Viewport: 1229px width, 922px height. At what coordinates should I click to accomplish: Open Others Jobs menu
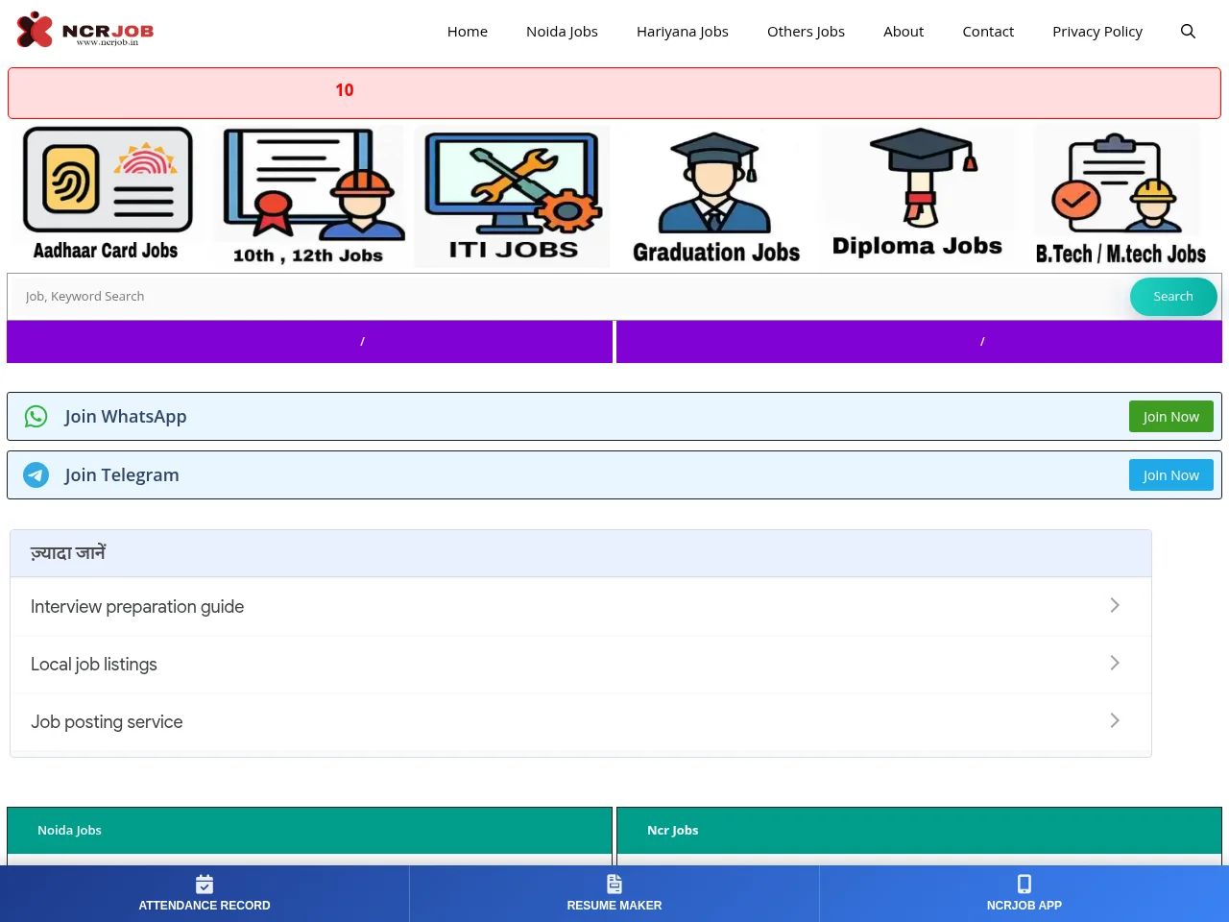pos(806,32)
